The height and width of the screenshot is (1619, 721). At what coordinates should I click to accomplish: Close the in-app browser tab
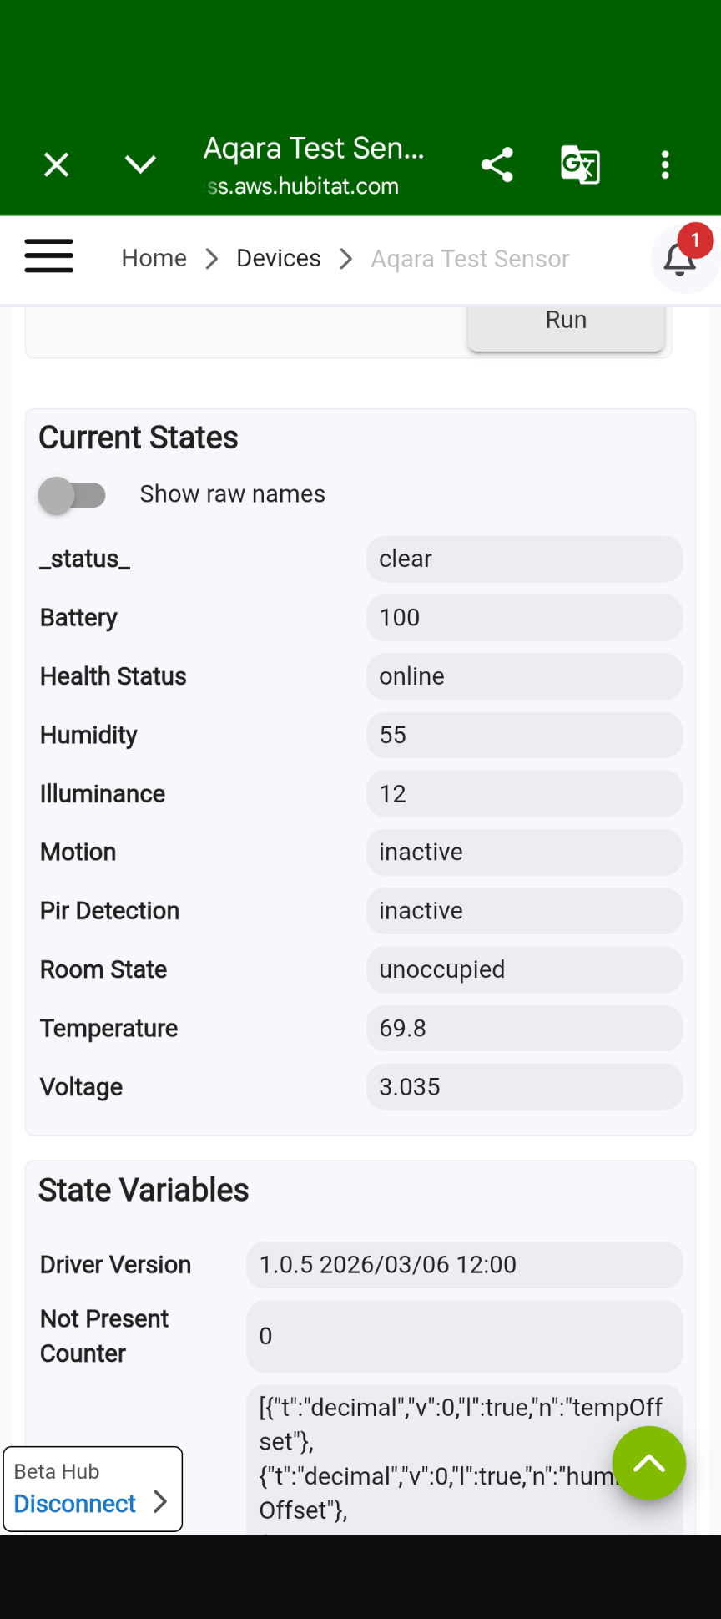click(x=56, y=164)
